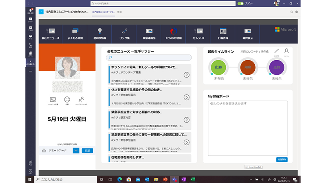Select the pinned 社内緊急 app in sidebar
Image resolution: width=326 pixels, height=183 pixels.
pyautogui.click(x=30, y=63)
